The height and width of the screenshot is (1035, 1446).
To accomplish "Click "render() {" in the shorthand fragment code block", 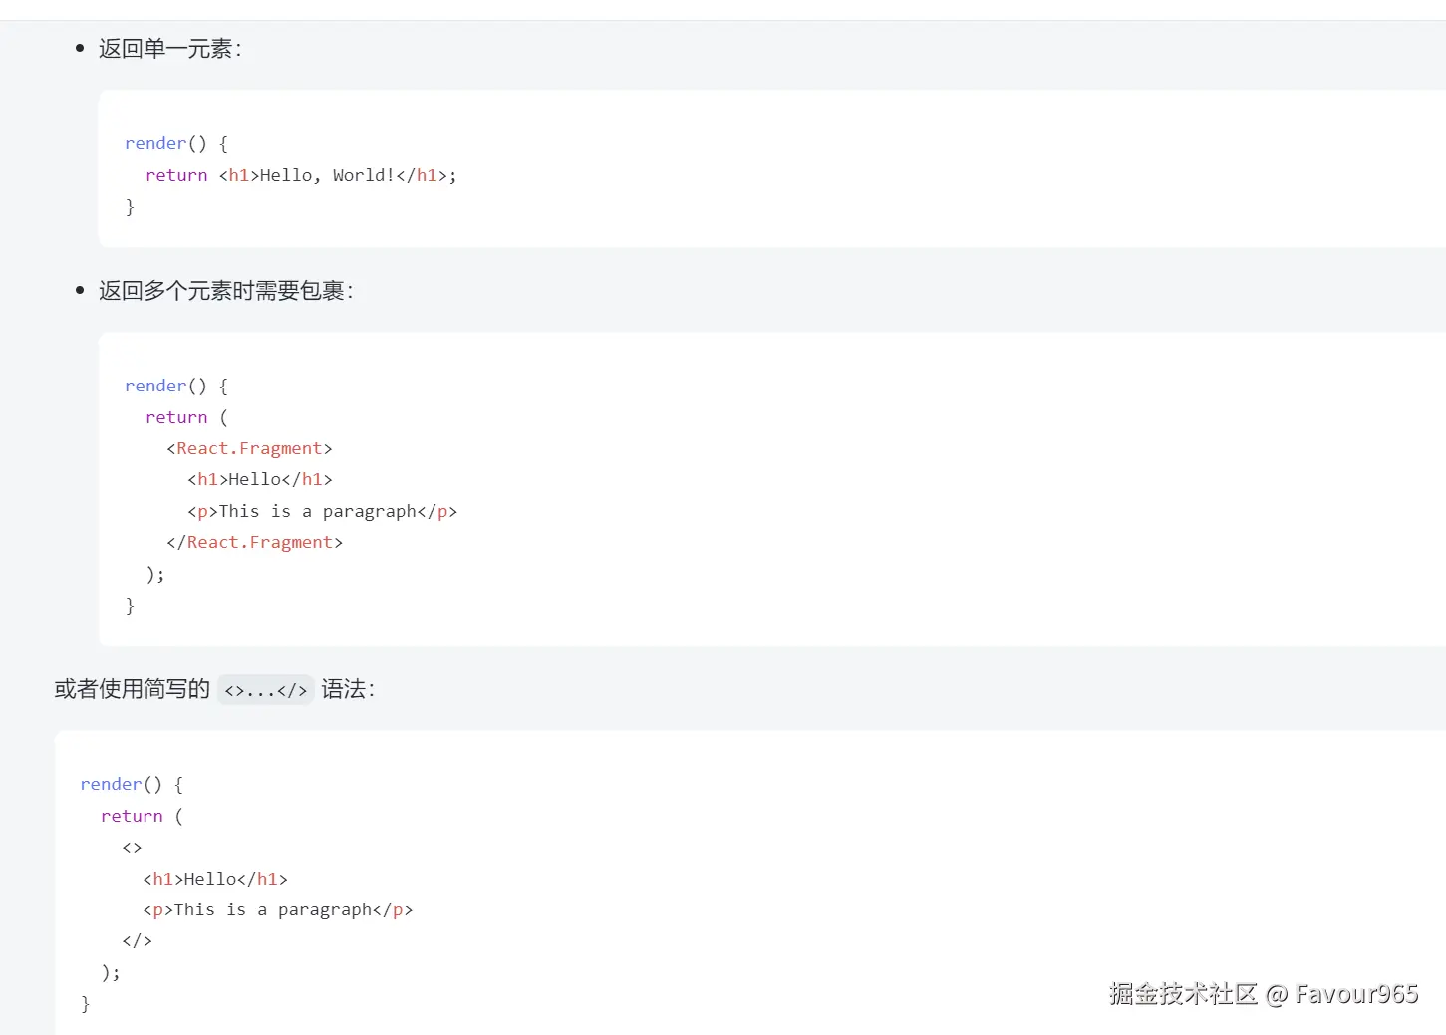I will [x=132, y=784].
